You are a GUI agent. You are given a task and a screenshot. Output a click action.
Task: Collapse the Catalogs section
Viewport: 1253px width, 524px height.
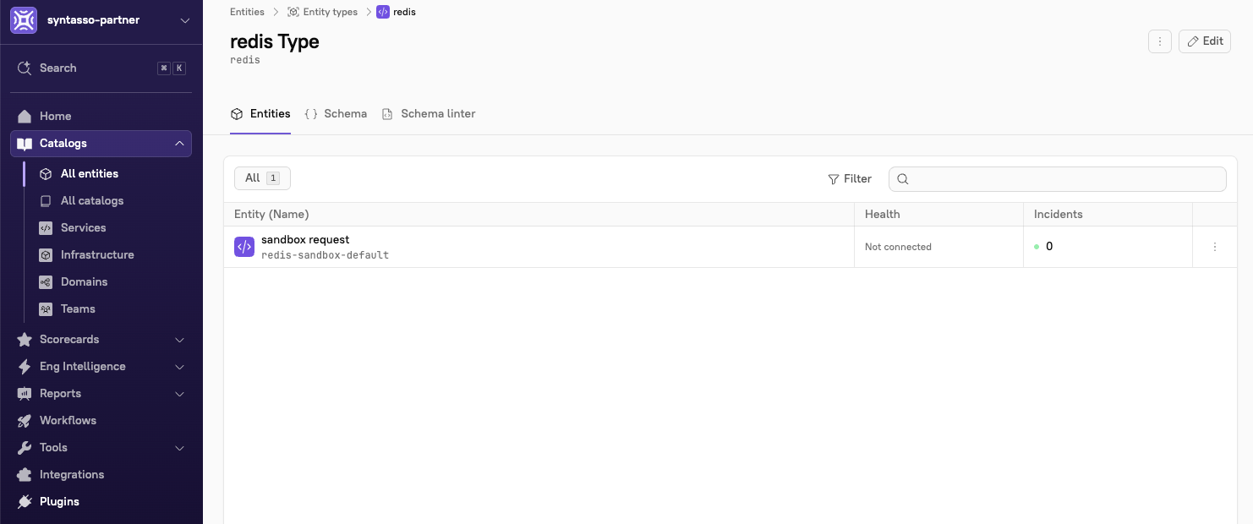pyautogui.click(x=179, y=144)
